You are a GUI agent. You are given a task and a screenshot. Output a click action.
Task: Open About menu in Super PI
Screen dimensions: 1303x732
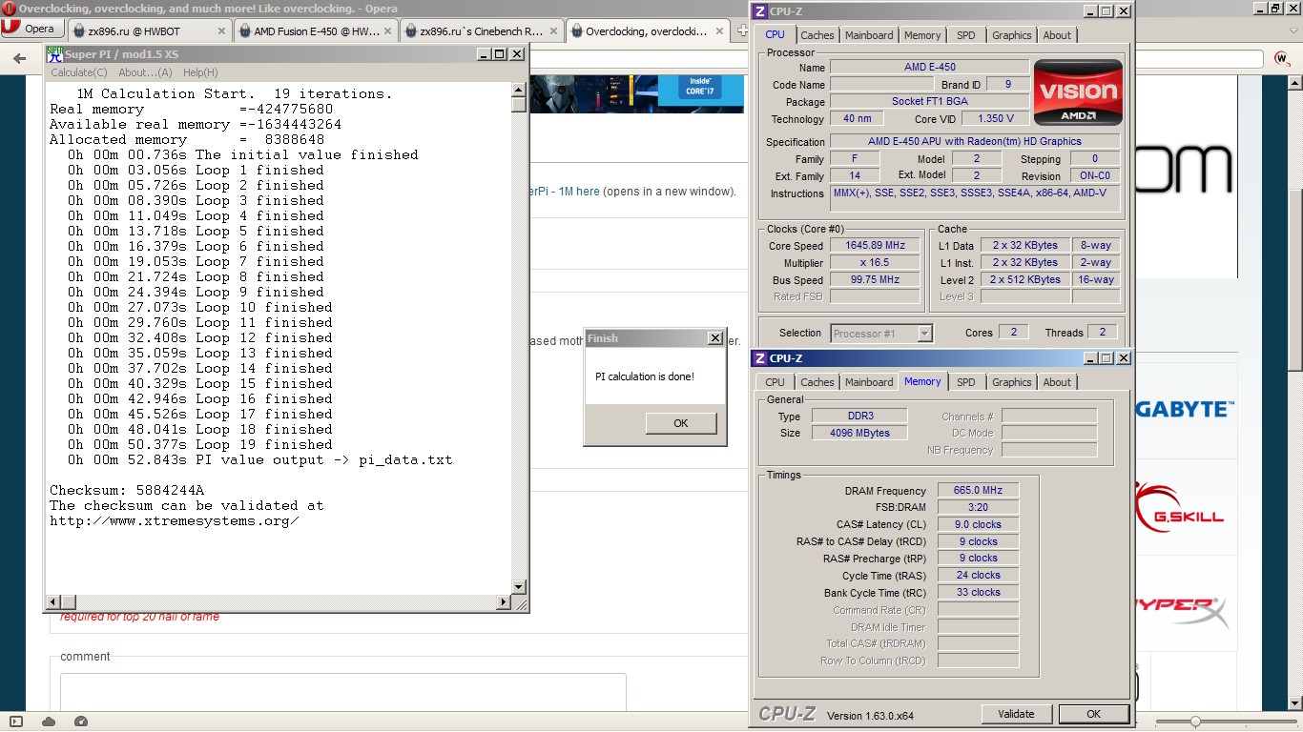pyautogui.click(x=145, y=72)
